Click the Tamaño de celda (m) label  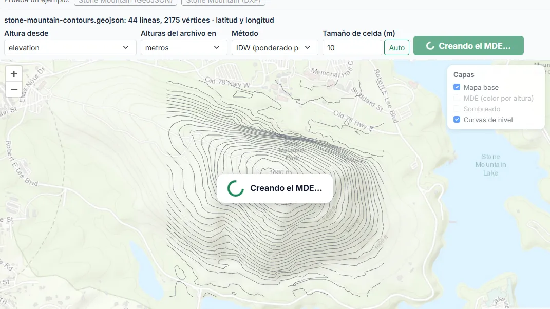pyautogui.click(x=359, y=34)
